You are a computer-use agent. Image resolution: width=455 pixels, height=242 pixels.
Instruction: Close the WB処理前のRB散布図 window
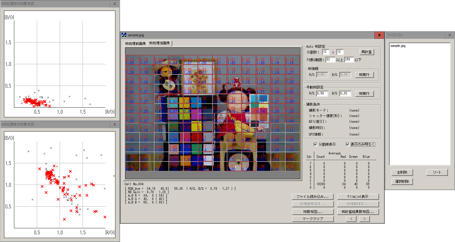(x=115, y=4)
